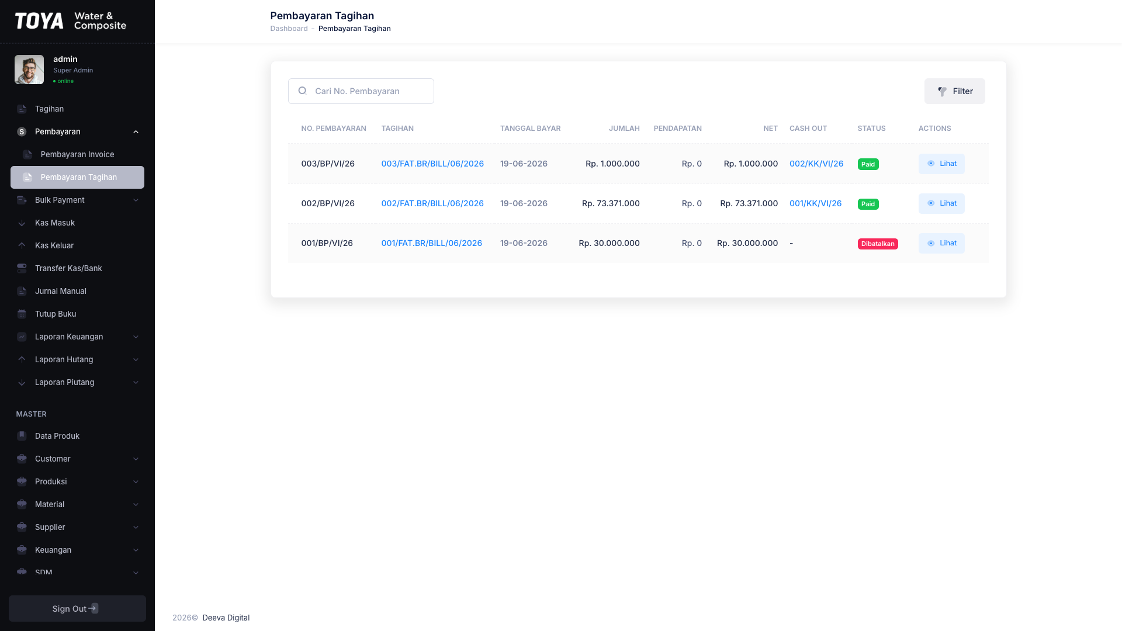Collapse the Pembayaran menu chevron

[136, 132]
